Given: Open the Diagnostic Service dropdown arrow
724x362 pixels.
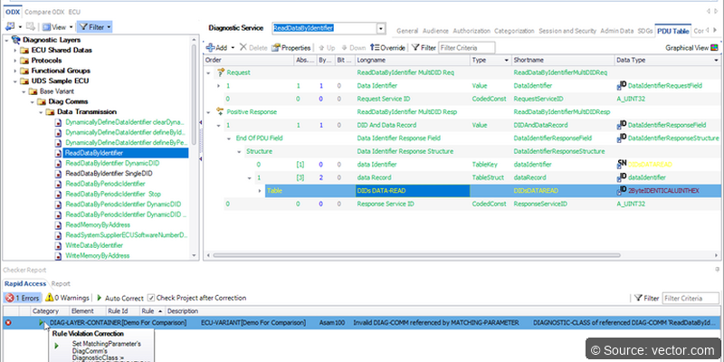Looking at the screenshot, I should click(381, 29).
